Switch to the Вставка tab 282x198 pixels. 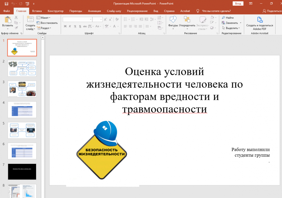point(37,11)
